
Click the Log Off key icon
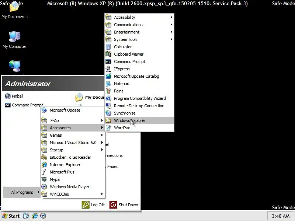(86, 205)
